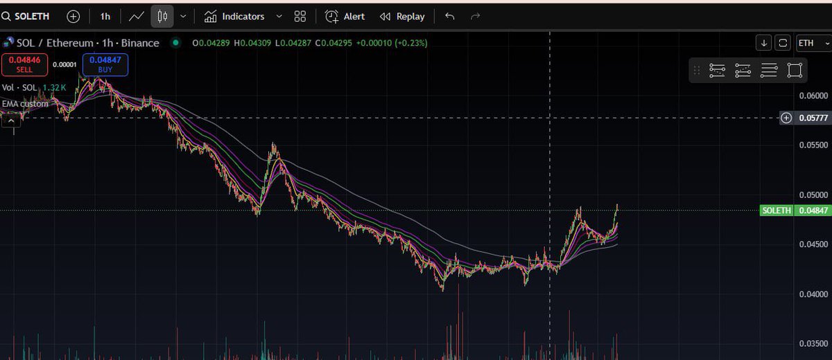This screenshot has height=360, width=832.
Task: Open the Indicators dialog
Action: (234, 16)
